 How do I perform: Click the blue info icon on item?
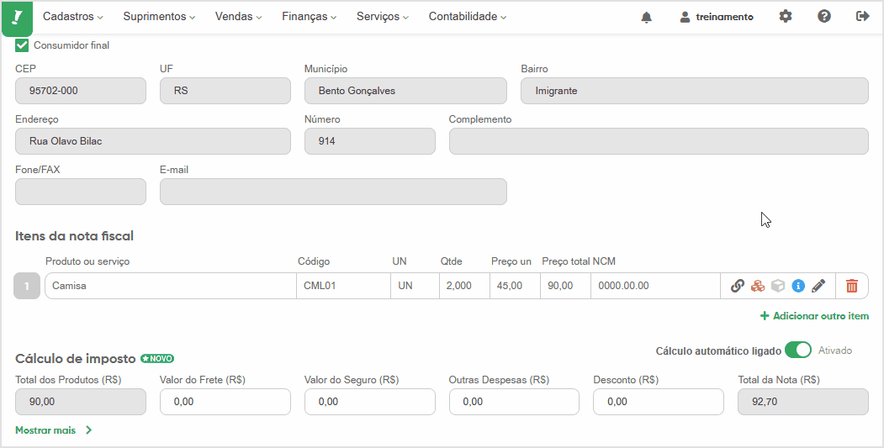pos(797,286)
